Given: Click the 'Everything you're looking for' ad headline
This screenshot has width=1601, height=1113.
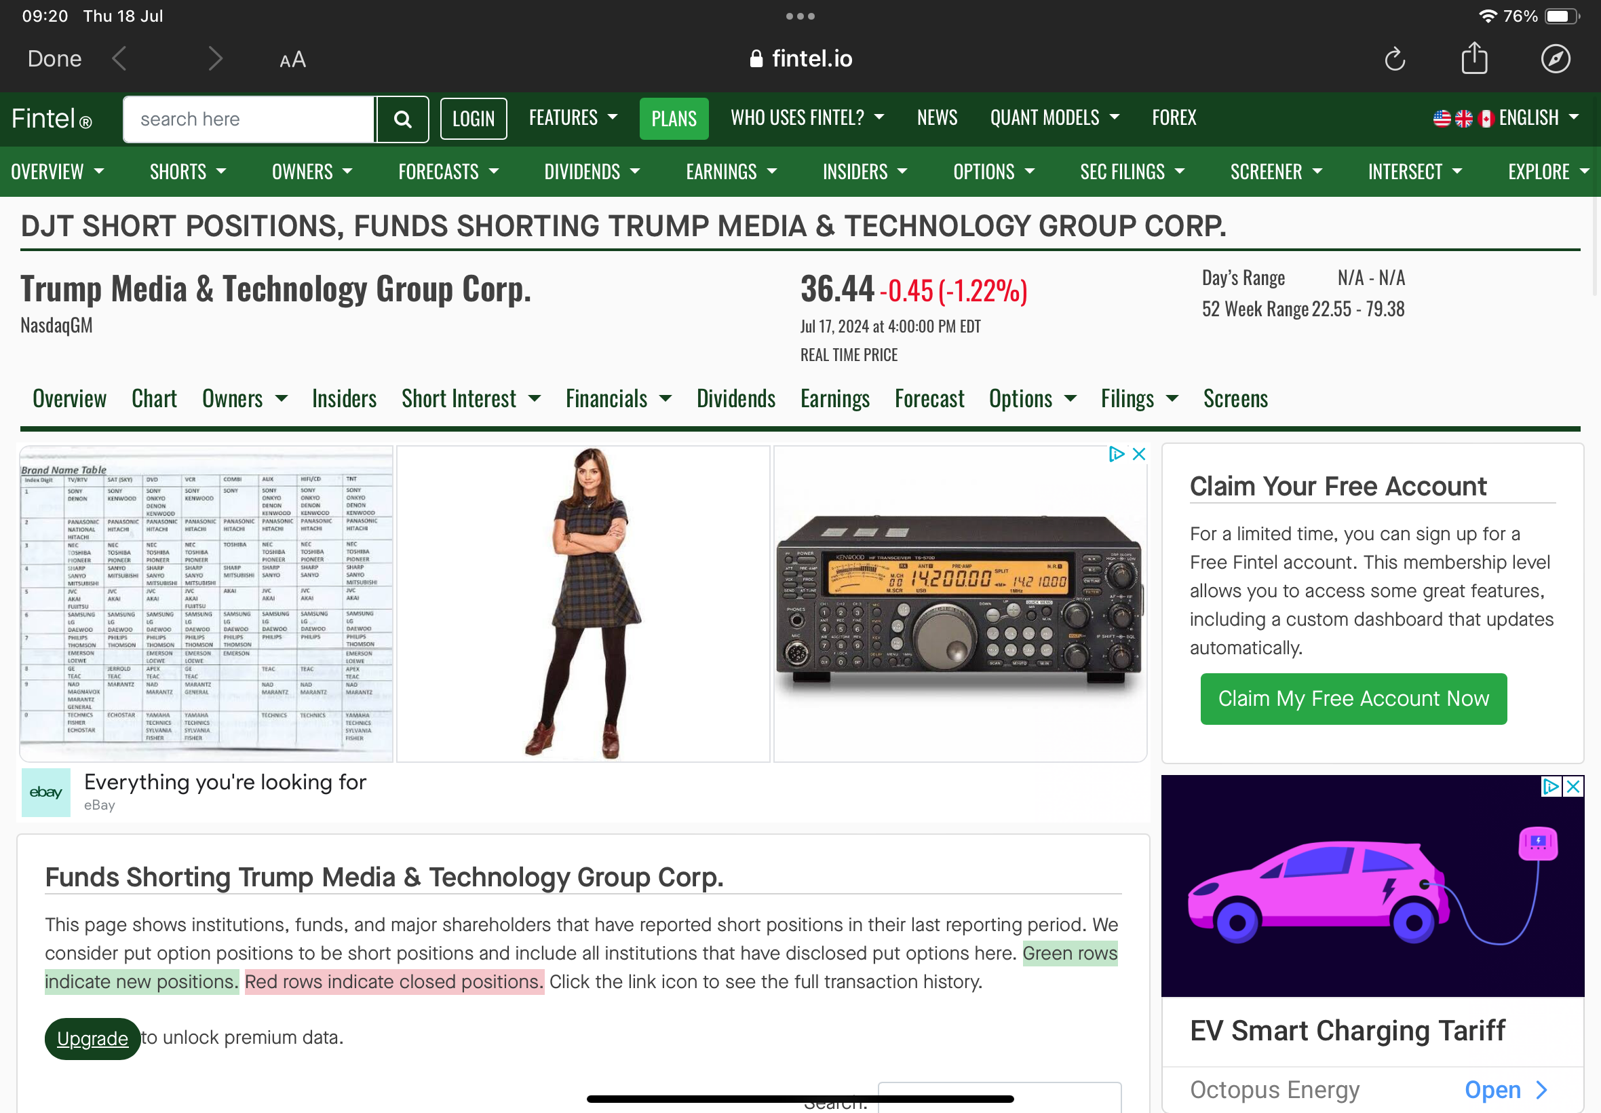Looking at the screenshot, I should 225,782.
